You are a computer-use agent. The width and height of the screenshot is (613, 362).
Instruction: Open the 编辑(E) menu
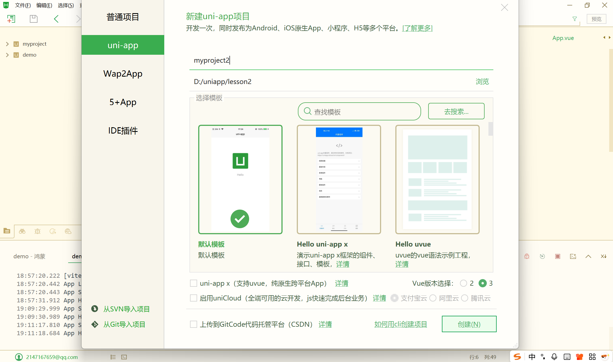(x=44, y=5)
